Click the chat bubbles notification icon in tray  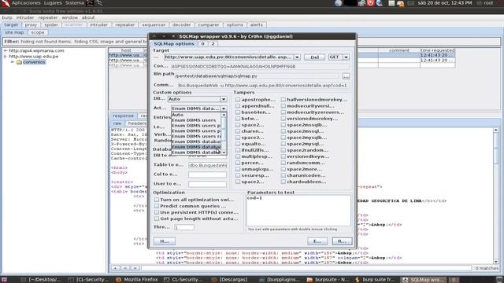[x=400, y=3]
